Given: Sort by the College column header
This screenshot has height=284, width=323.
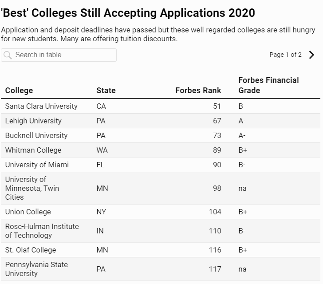Looking at the screenshot, I should tap(19, 91).
